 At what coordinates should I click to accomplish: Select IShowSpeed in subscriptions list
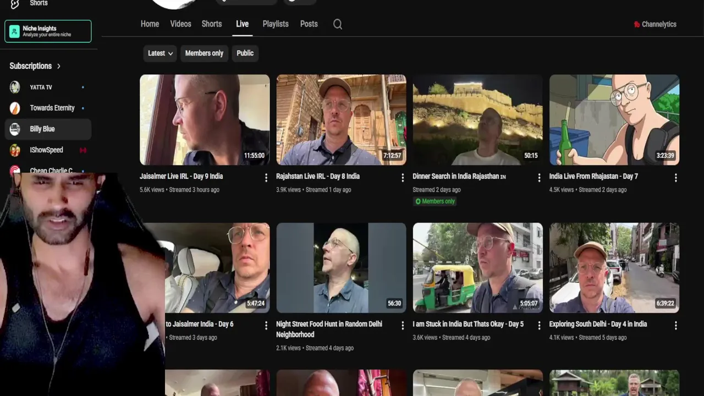(48, 150)
